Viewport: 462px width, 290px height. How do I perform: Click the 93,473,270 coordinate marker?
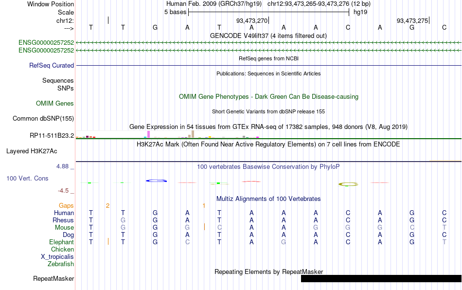252,20
